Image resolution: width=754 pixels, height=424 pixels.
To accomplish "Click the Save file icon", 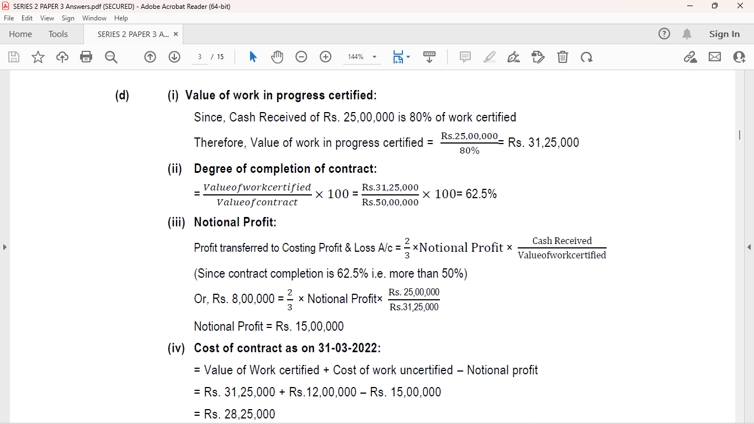I will click(x=14, y=57).
